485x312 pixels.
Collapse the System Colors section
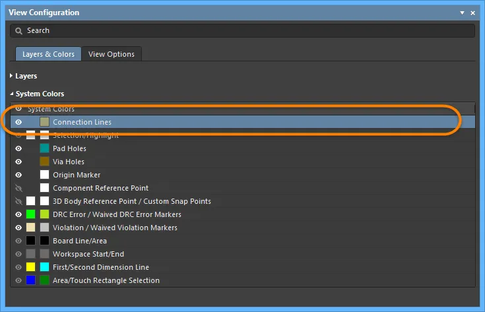12,94
